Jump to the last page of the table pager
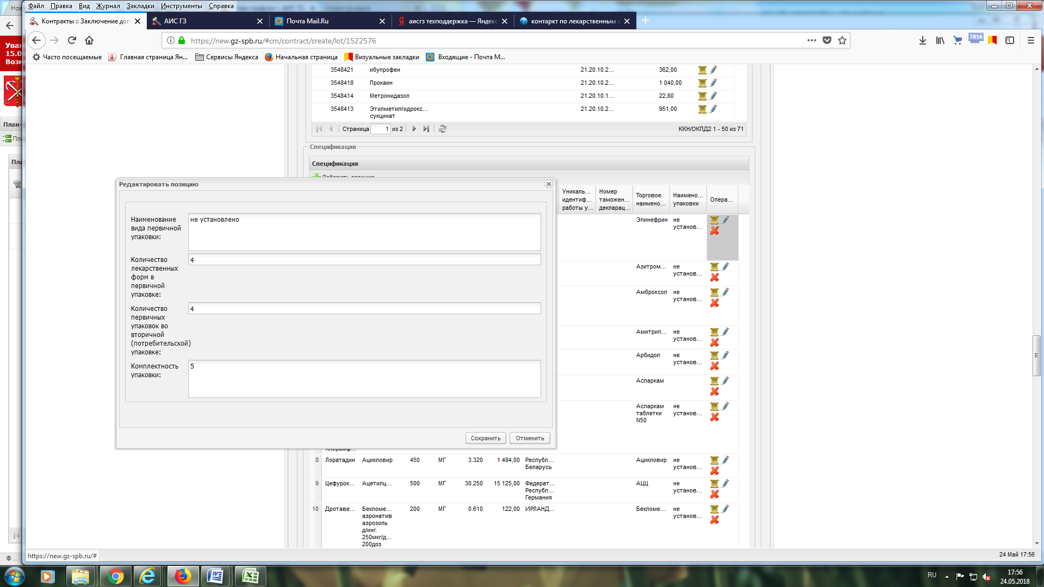The height and width of the screenshot is (587, 1044). 426,129
